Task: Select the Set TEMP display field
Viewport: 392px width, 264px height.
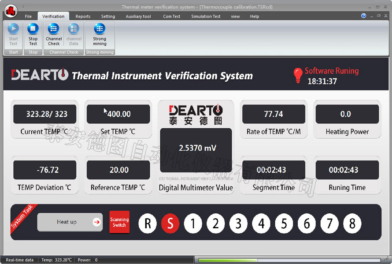Action: point(118,114)
